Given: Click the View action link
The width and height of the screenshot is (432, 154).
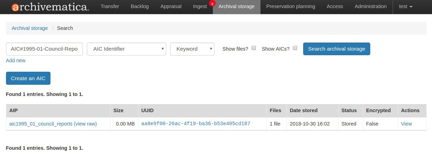Looking at the screenshot, I should coord(406,124).
